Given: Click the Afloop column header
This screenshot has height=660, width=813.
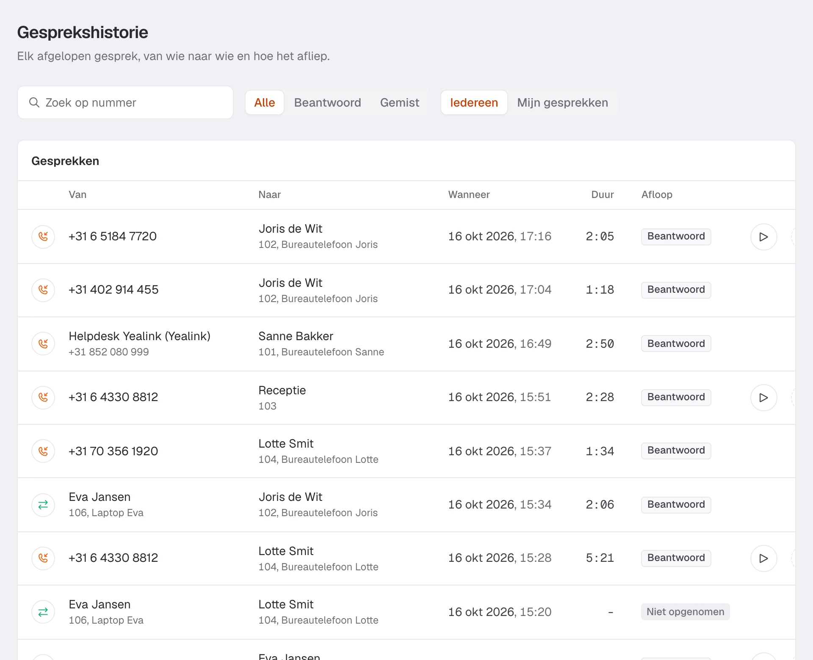Looking at the screenshot, I should 657,195.
